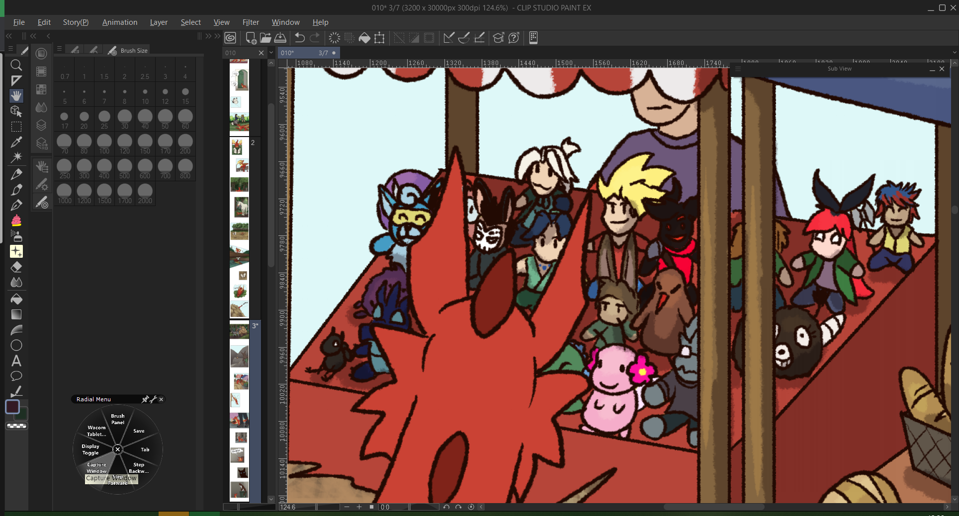Zoom out with the minus button
Image resolution: width=959 pixels, height=516 pixels.
pos(347,507)
